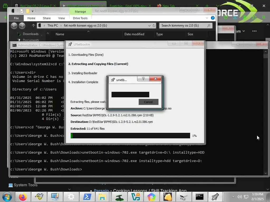This screenshot has height=202, width=270.
Task: Refresh the Explorer address bar location
Action: [154, 26]
